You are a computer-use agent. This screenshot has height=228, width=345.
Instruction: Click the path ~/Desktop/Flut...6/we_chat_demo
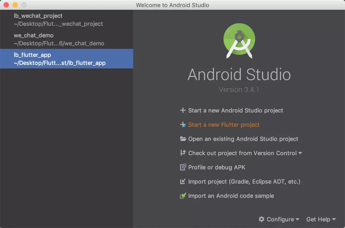(x=59, y=44)
